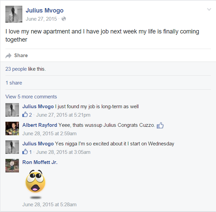Open the post options chevron menu
The height and width of the screenshot is (212, 216).
coord(209,9)
